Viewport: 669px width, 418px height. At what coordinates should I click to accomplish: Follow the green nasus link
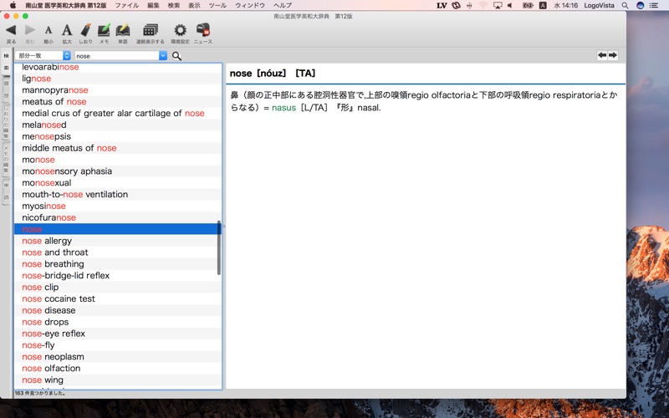click(x=283, y=108)
